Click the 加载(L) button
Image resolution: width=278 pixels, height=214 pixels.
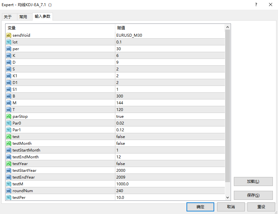[x=253, y=181]
